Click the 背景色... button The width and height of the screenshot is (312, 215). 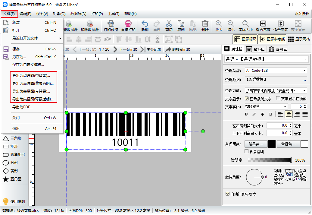[x=288, y=144]
